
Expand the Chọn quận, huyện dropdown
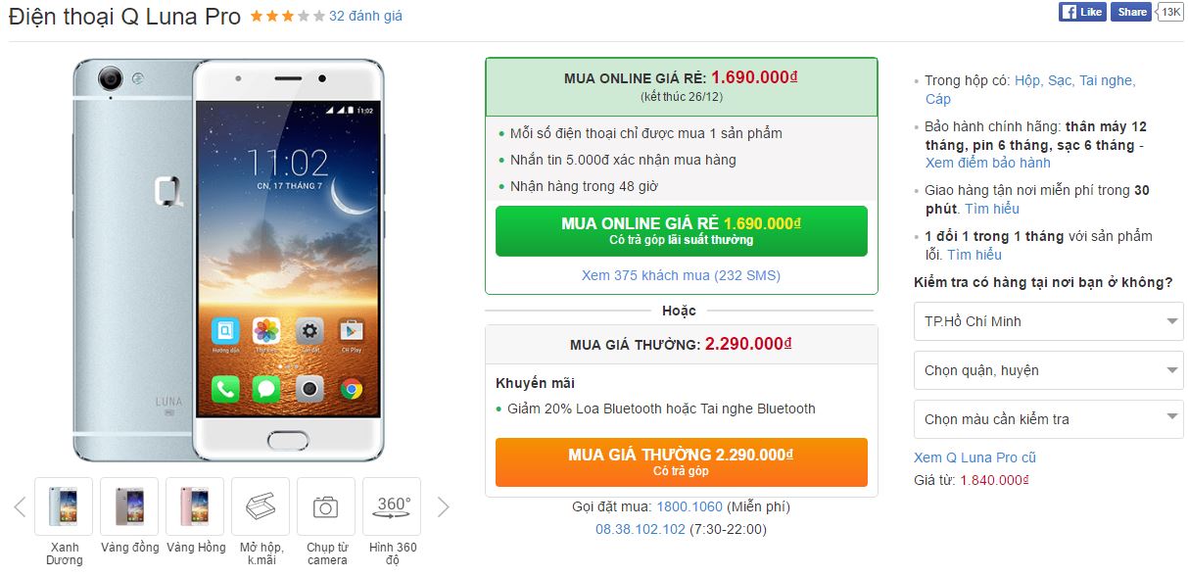[x=1048, y=370]
